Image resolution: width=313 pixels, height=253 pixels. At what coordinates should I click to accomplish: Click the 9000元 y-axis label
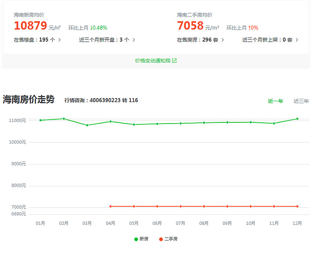[18, 164]
